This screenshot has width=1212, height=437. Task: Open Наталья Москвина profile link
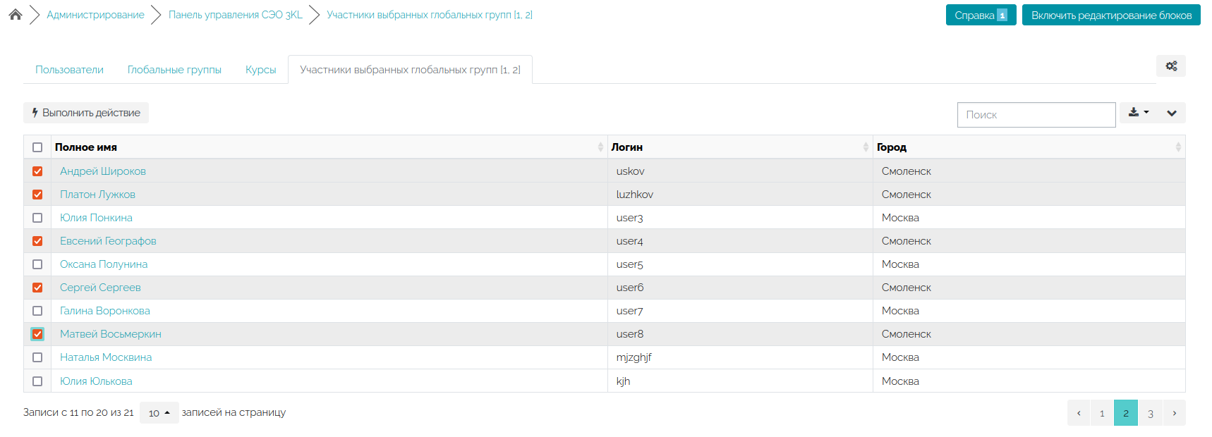click(x=106, y=357)
